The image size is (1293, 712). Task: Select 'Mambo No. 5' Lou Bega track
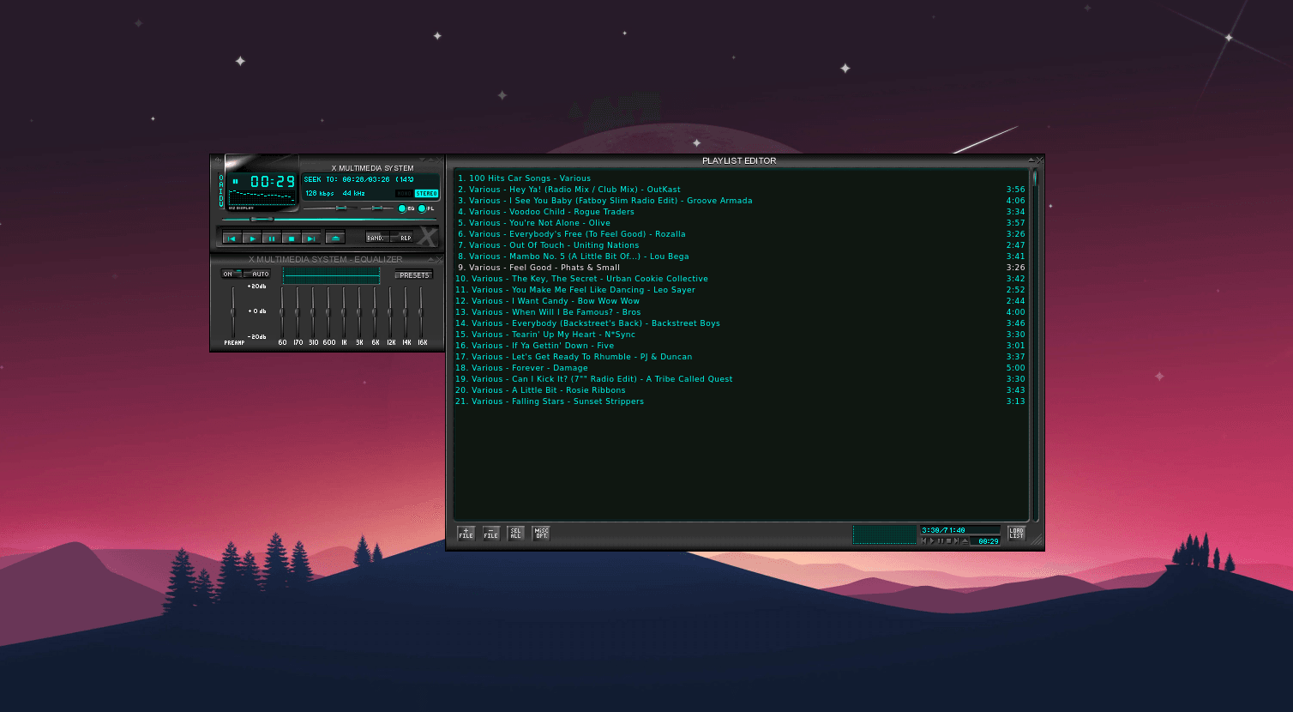pos(741,256)
